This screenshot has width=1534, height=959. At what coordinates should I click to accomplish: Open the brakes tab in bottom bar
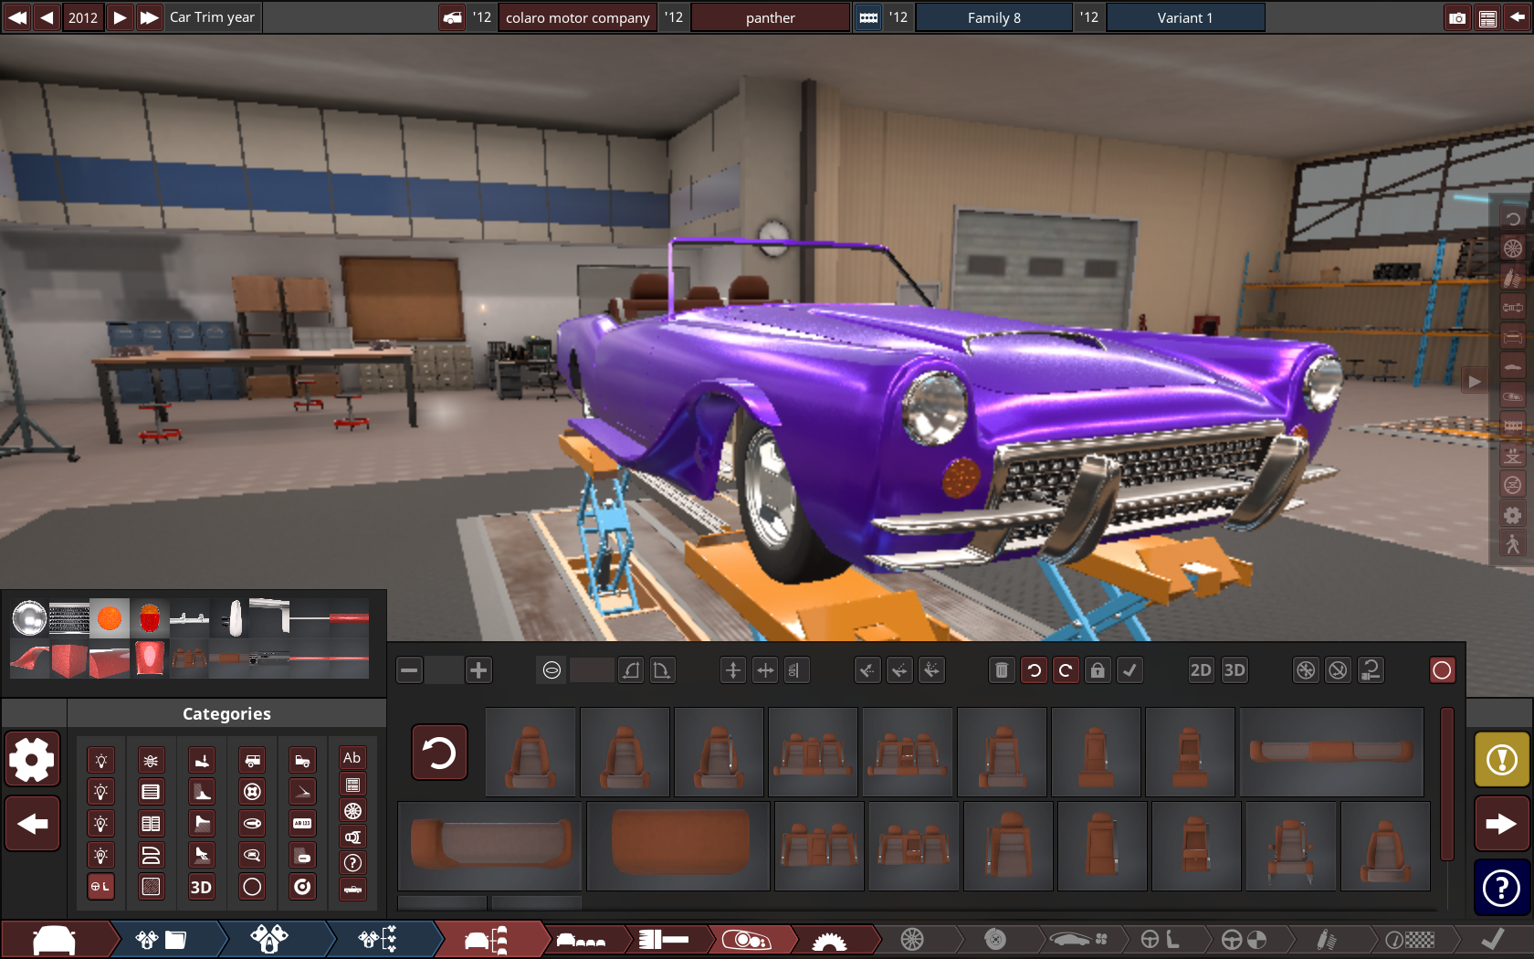[x=995, y=939]
